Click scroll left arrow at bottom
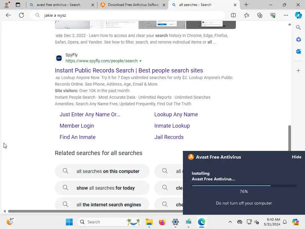This screenshot has width=305, height=229. coord(5,211)
